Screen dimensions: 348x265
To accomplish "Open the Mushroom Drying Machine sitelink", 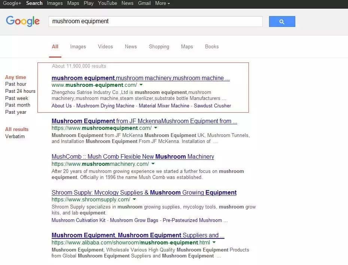I will pos(105,106).
